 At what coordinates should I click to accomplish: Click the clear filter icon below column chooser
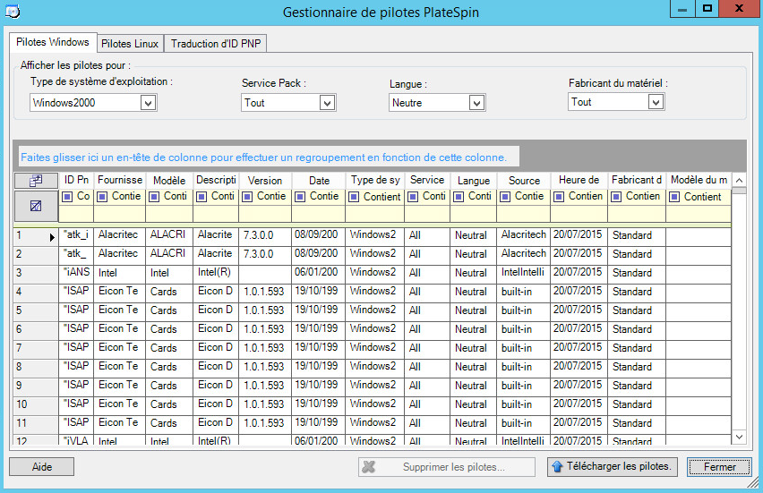(x=36, y=206)
